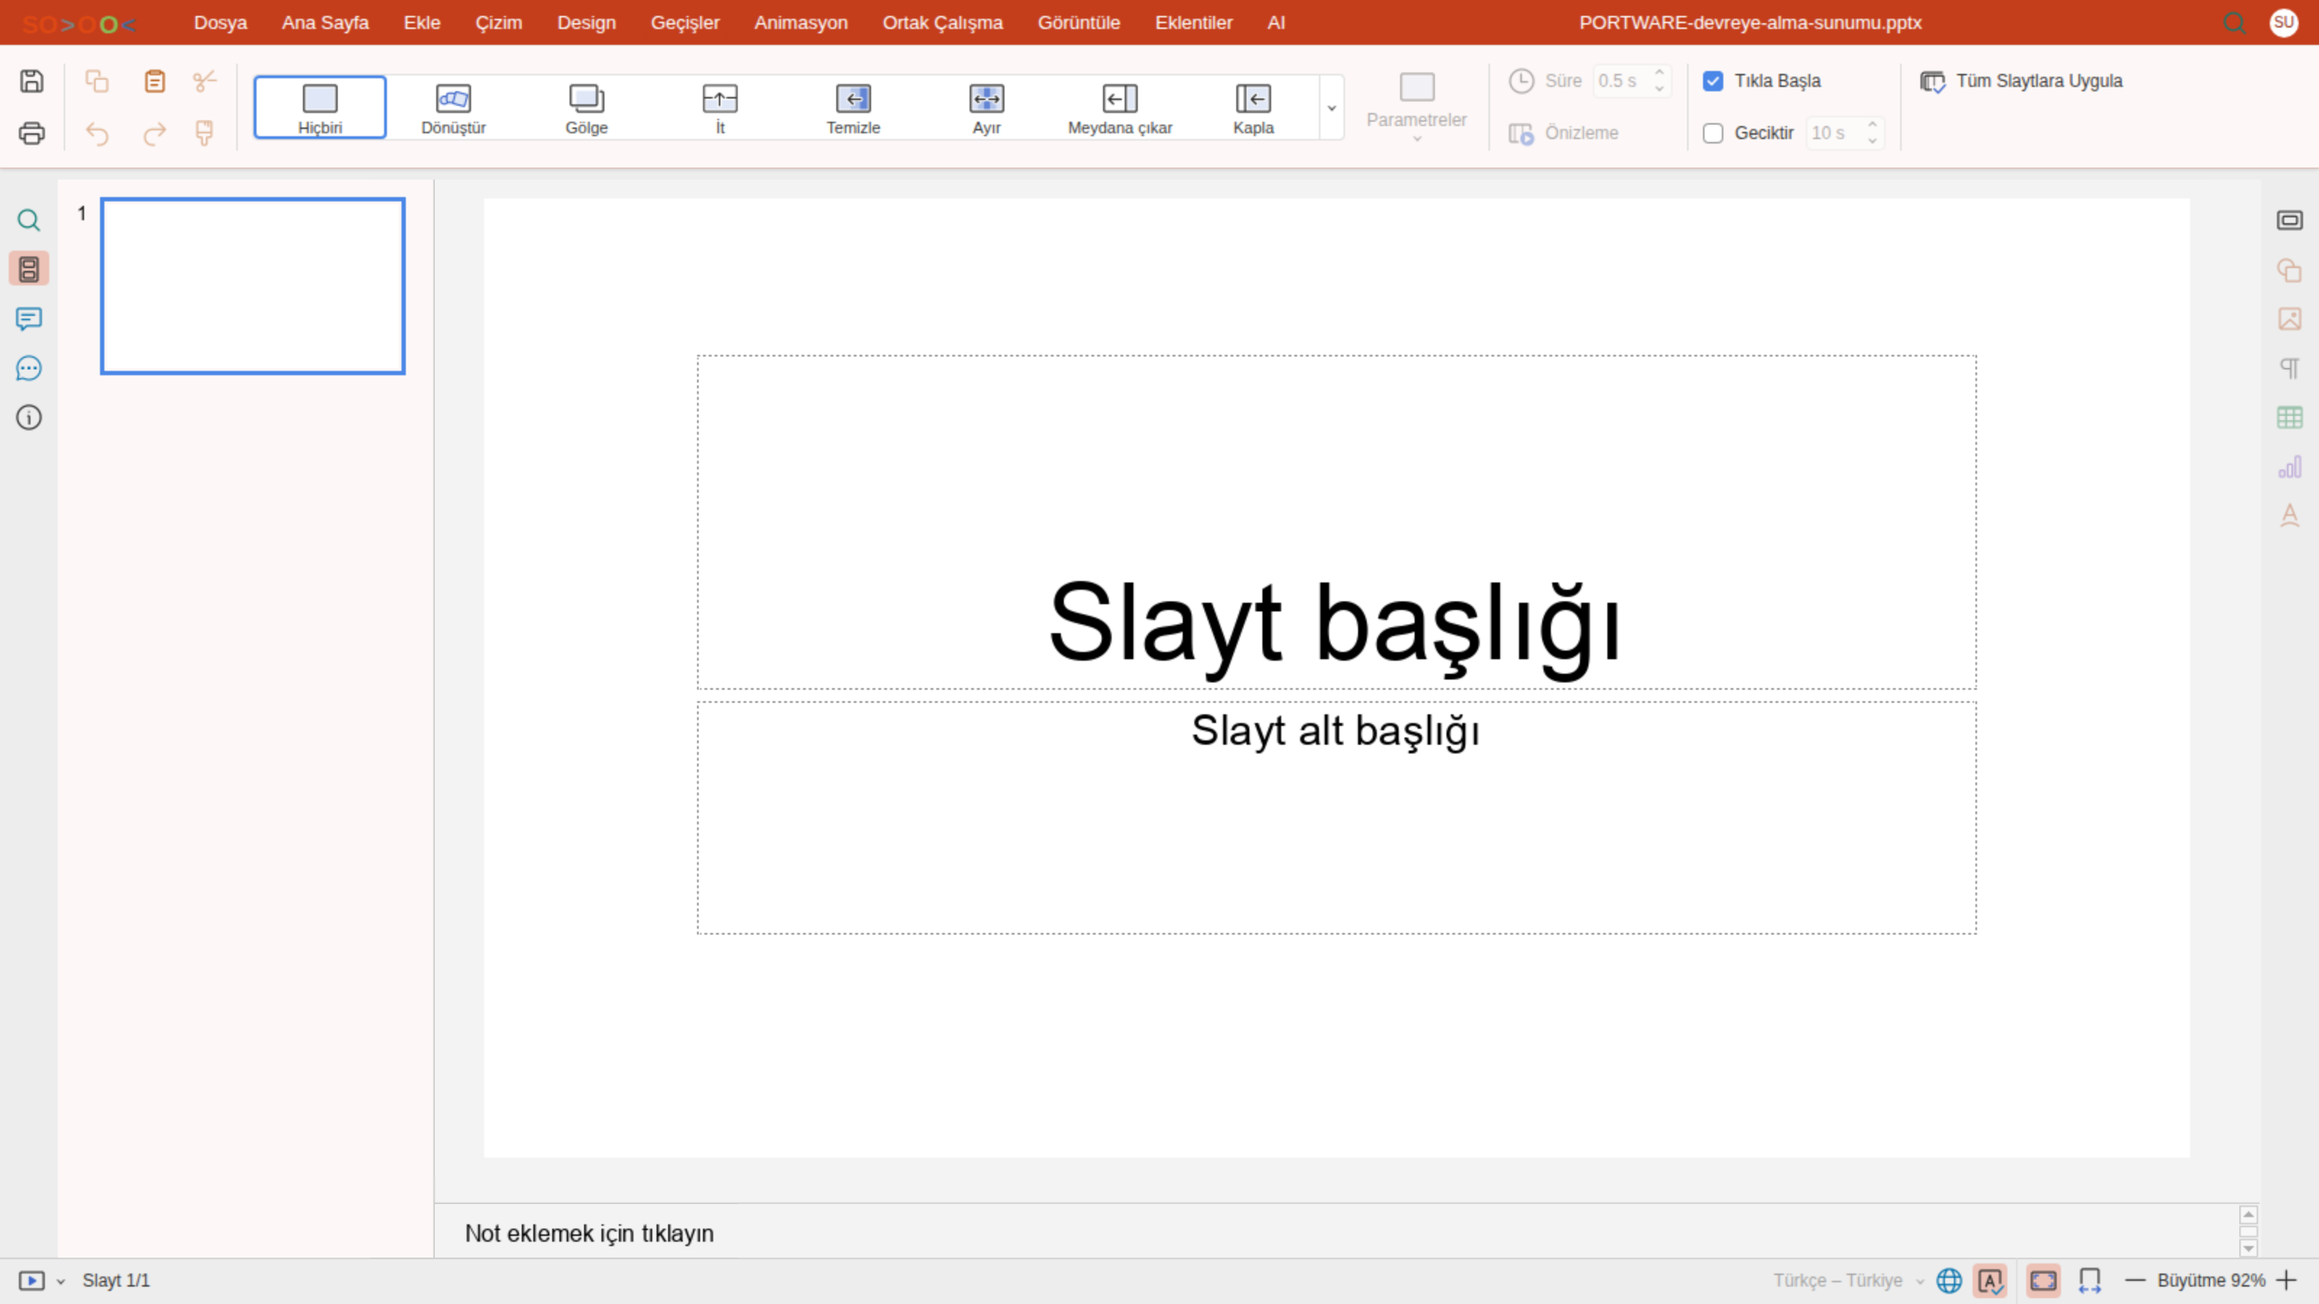Open the chat panel icon
Viewport: 2319px width, 1304px height.
point(29,368)
